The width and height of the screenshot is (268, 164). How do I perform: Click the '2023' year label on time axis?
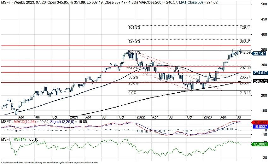click(207, 117)
